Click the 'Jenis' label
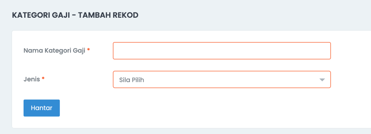Screen dimensions: 371x134 tap(32, 79)
